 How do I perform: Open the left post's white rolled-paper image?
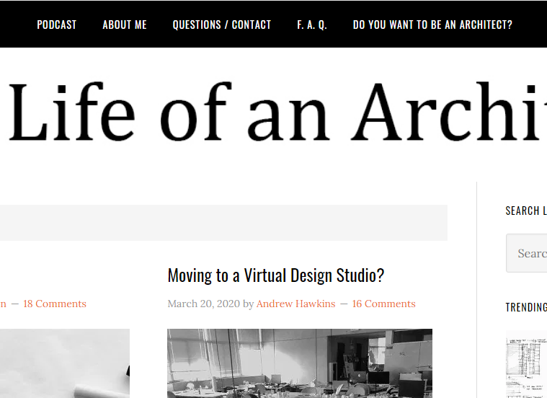[65, 363]
